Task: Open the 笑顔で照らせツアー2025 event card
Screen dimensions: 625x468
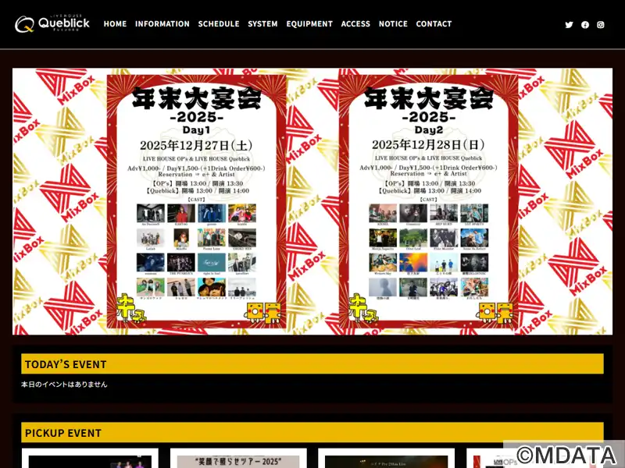Action: pyautogui.click(x=238, y=460)
